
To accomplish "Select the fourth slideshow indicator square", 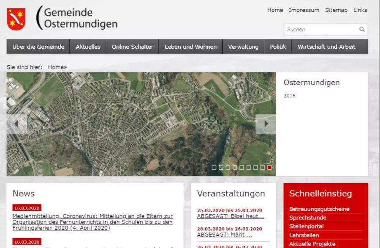I will [x=235, y=167].
